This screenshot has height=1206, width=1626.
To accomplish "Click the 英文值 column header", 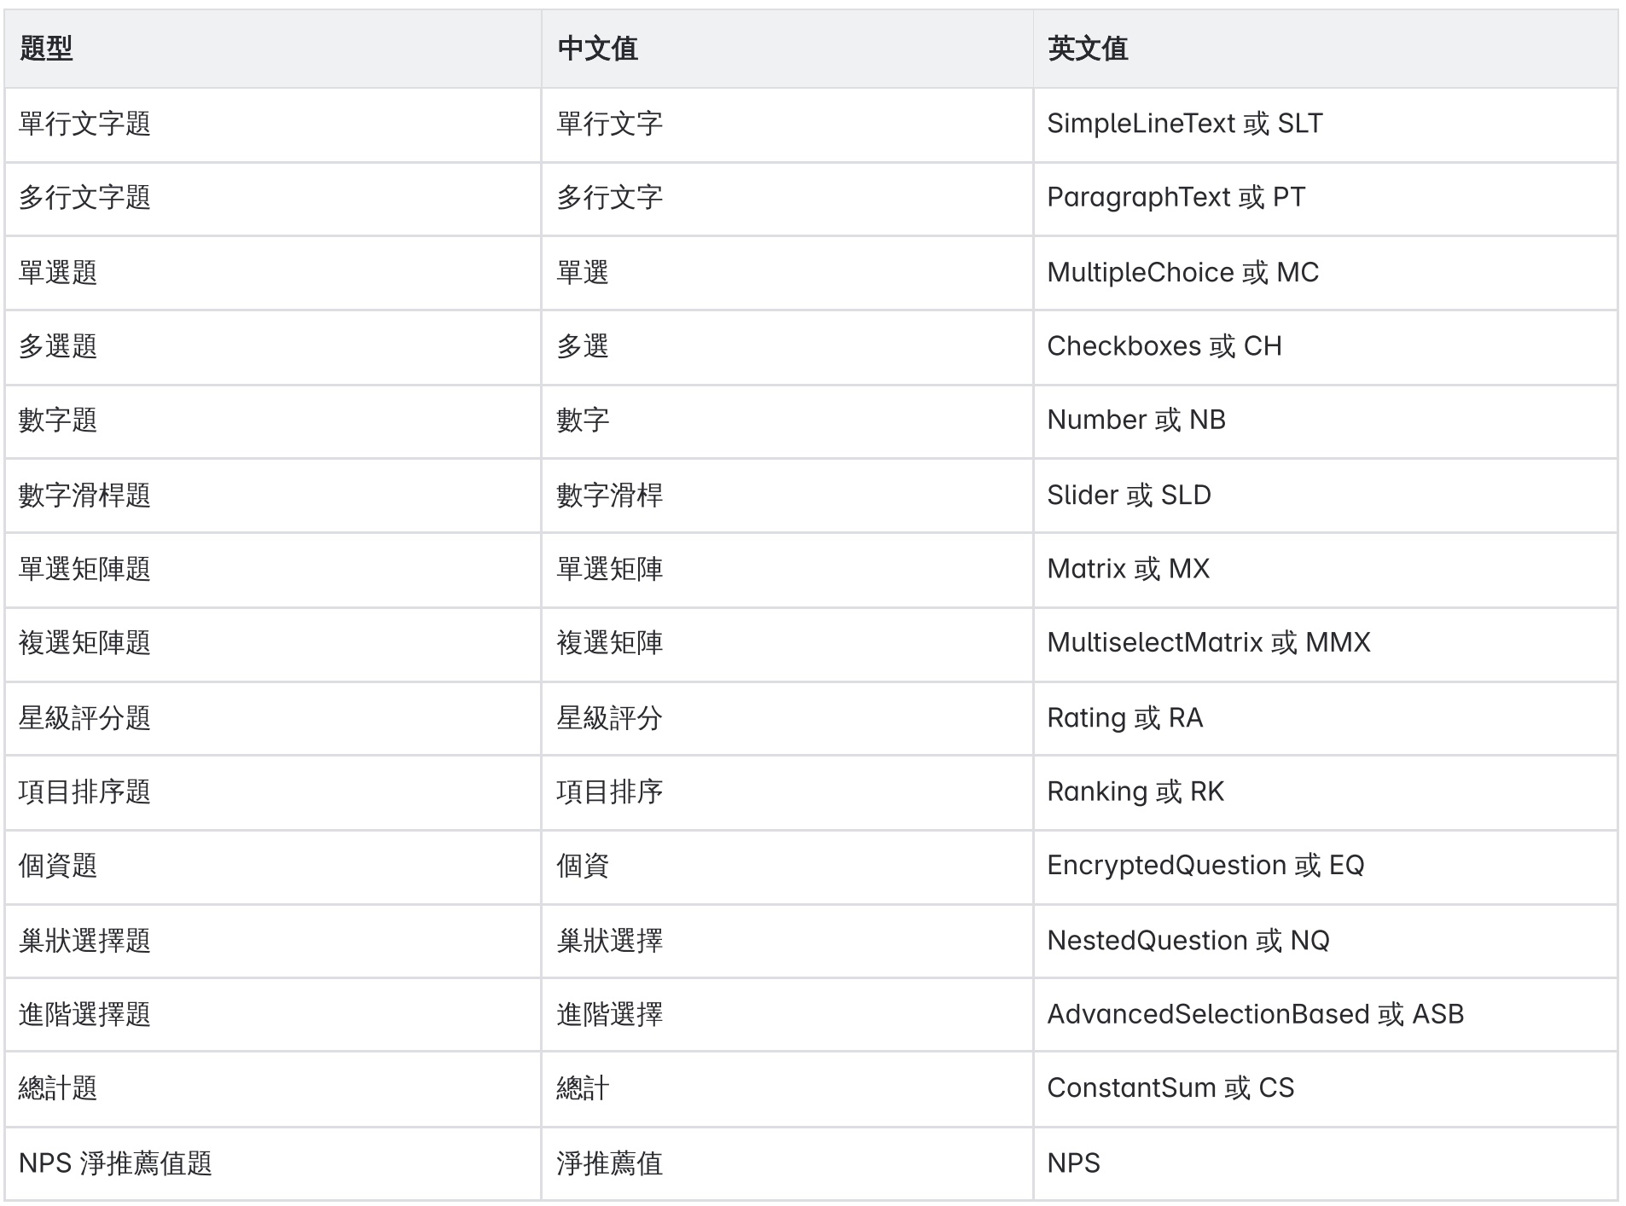I will (1088, 49).
